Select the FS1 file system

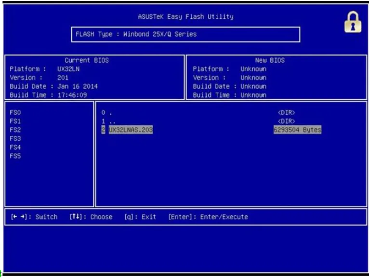15,121
